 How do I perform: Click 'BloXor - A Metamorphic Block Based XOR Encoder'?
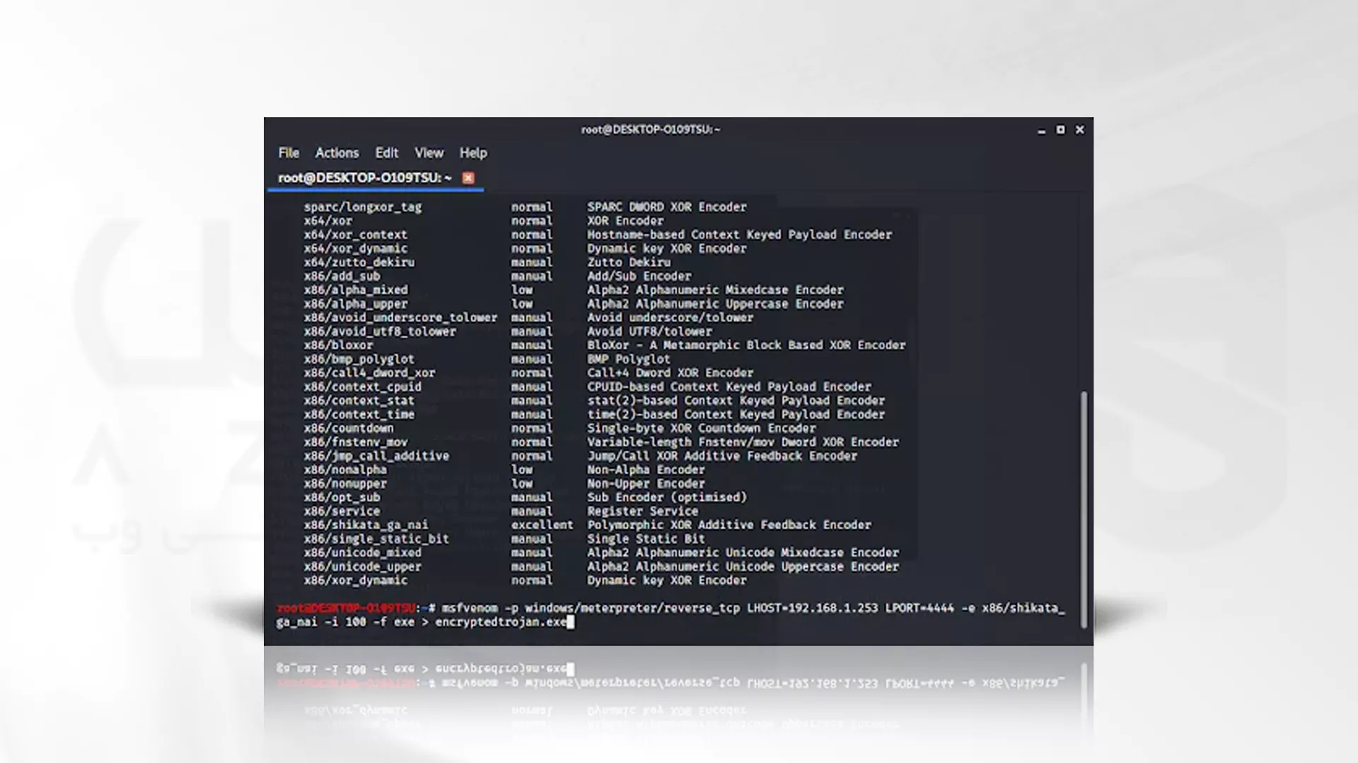[746, 345]
